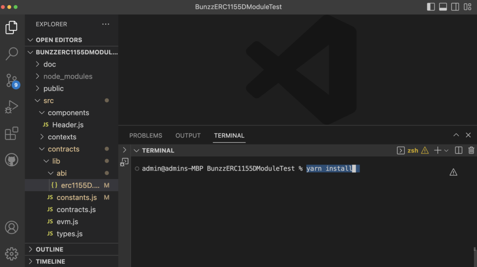Open launch profile dropdown arrow
The image size is (477, 267).
446,151
